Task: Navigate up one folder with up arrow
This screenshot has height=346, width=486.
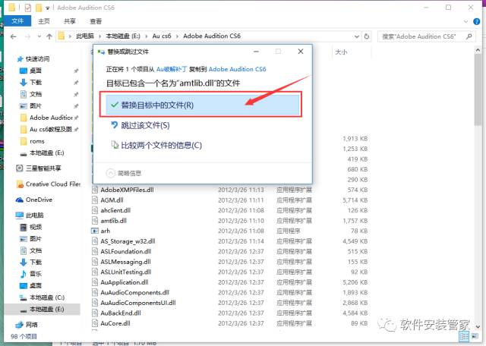Action: point(47,36)
